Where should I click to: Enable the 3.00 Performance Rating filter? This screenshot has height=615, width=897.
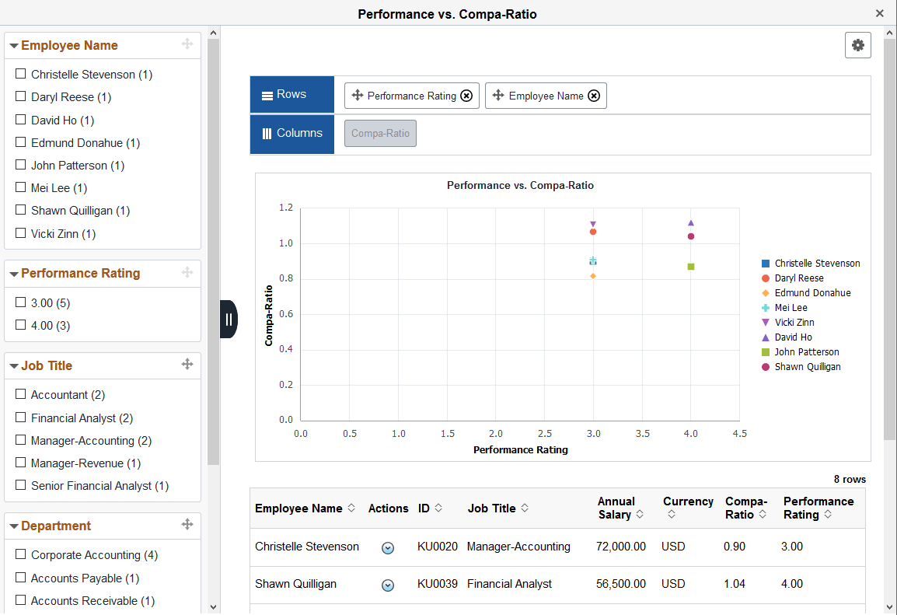20,302
